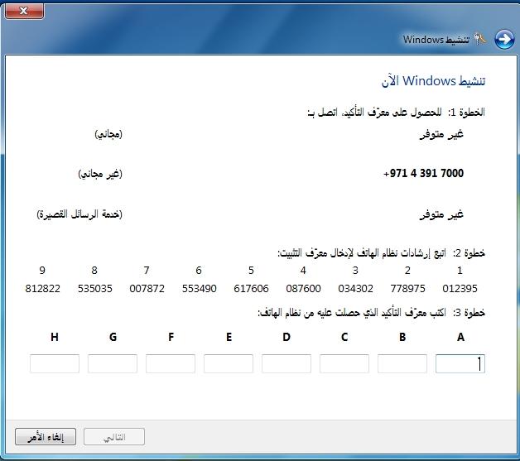Screen dimensions: 520x461
Task: Click the غير متوفر text beside (مجاني)
Action: (441, 134)
